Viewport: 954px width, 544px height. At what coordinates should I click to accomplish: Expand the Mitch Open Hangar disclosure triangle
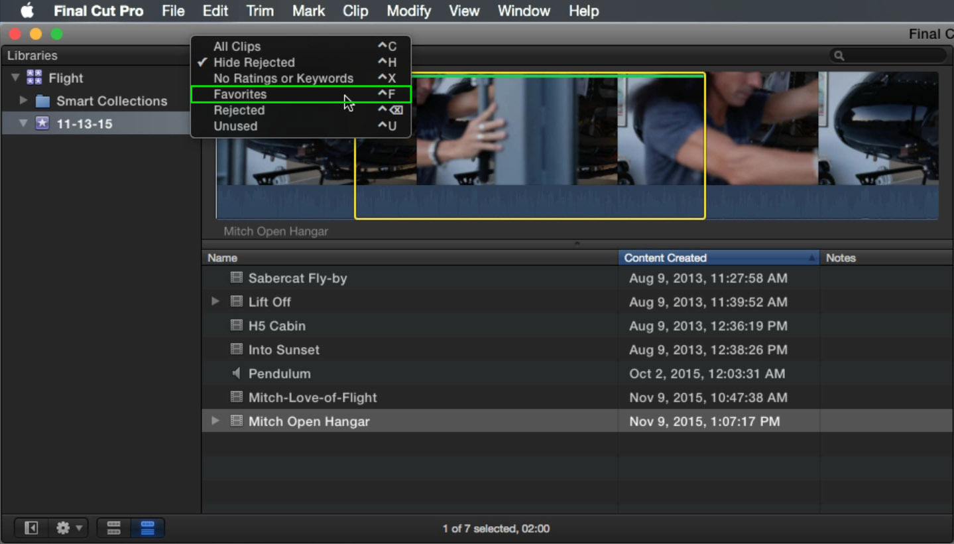pyautogui.click(x=215, y=421)
